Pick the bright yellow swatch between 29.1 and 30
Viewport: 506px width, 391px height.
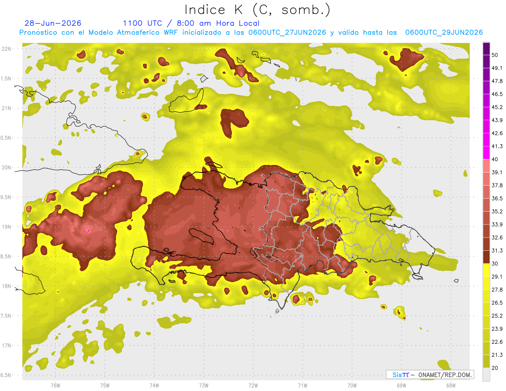pos(486,270)
